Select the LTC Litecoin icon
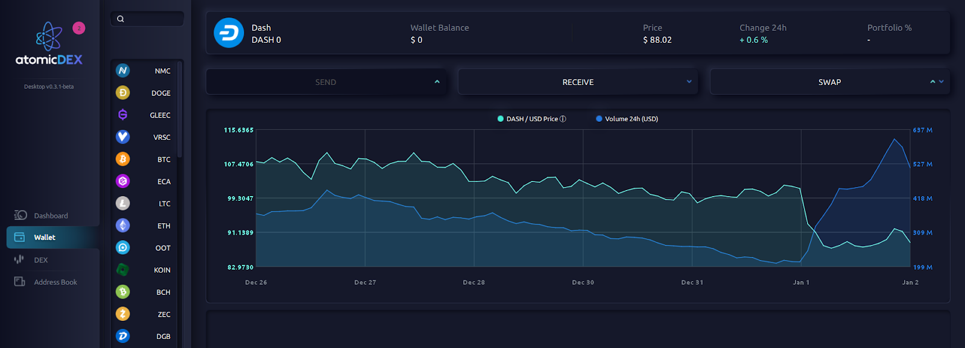965x348 pixels. 123,203
